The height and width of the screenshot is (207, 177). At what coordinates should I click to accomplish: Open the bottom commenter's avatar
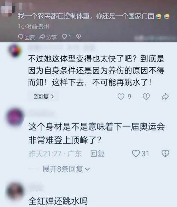click(15, 191)
